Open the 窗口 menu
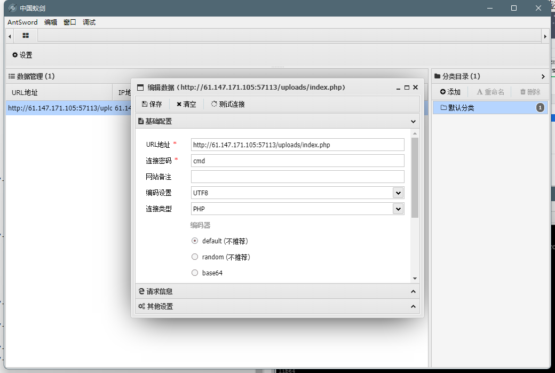This screenshot has width=555, height=373. [70, 22]
